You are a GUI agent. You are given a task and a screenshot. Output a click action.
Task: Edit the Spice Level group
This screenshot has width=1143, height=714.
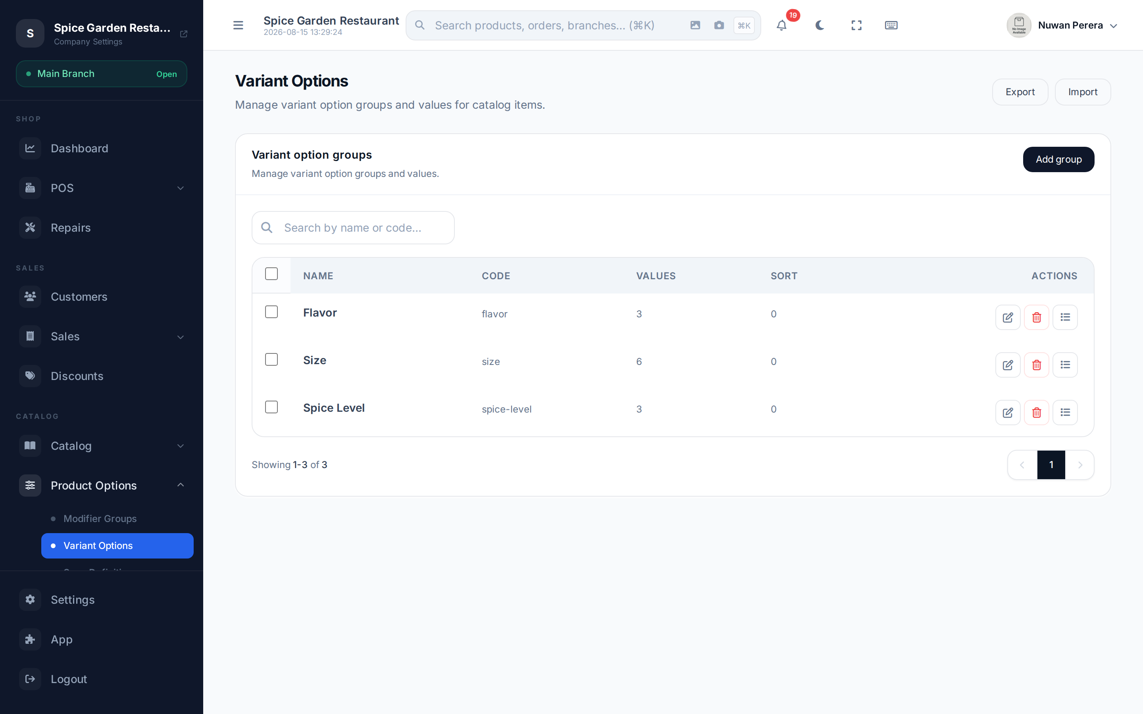[1007, 413]
